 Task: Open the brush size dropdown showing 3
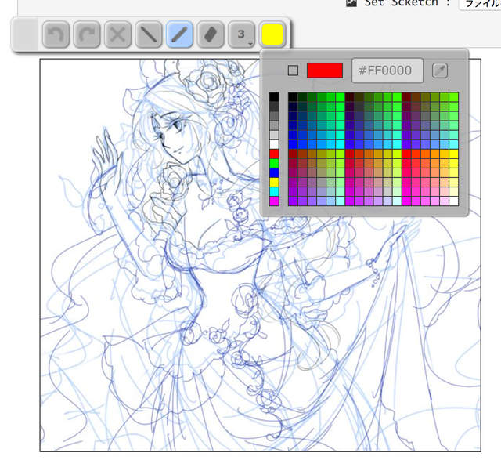pos(242,34)
